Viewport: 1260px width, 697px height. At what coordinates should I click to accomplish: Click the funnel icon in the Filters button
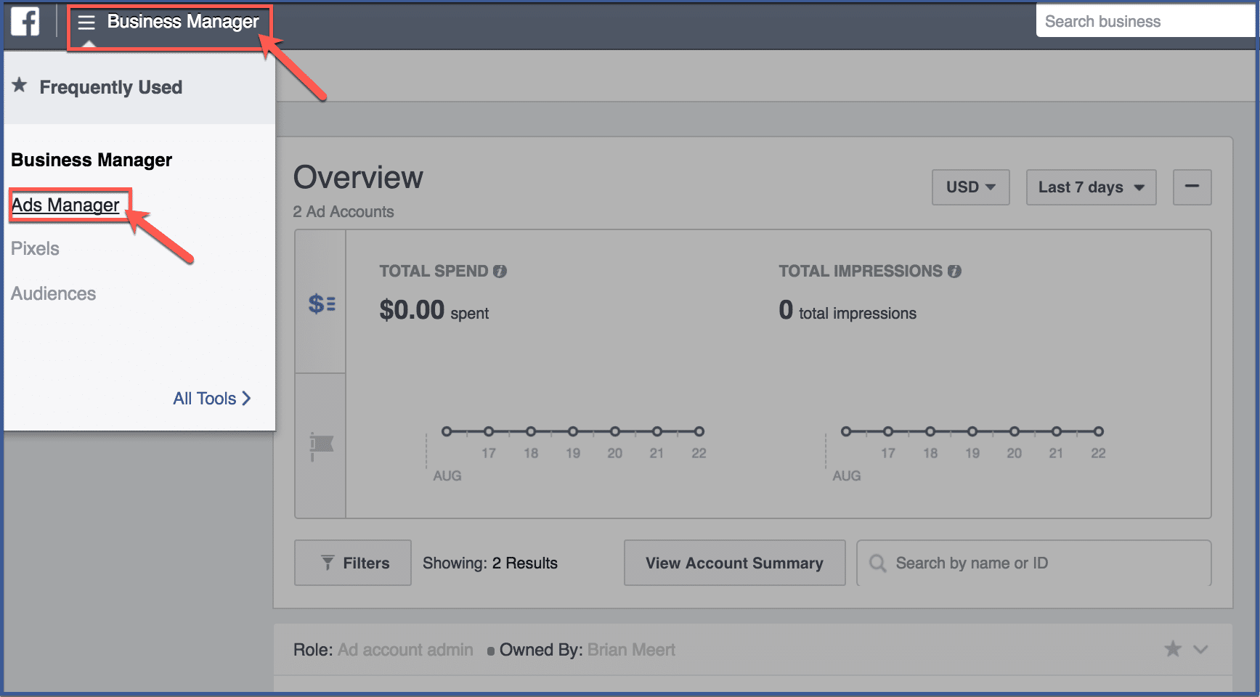click(x=328, y=563)
